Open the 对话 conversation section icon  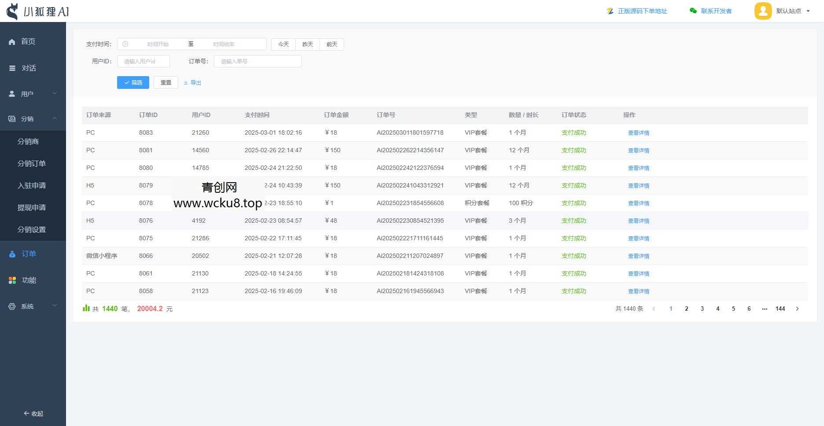pos(11,68)
